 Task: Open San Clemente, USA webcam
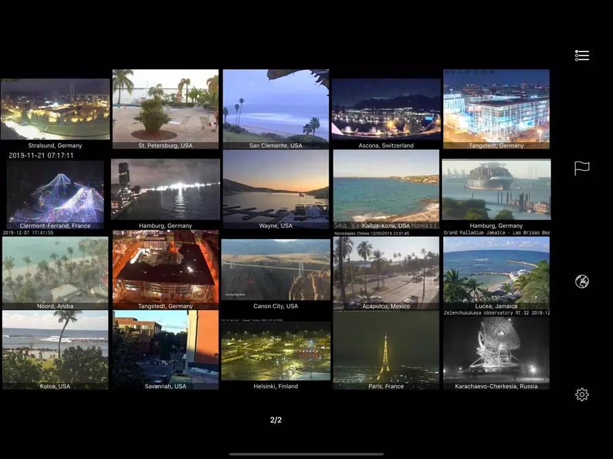click(x=276, y=110)
